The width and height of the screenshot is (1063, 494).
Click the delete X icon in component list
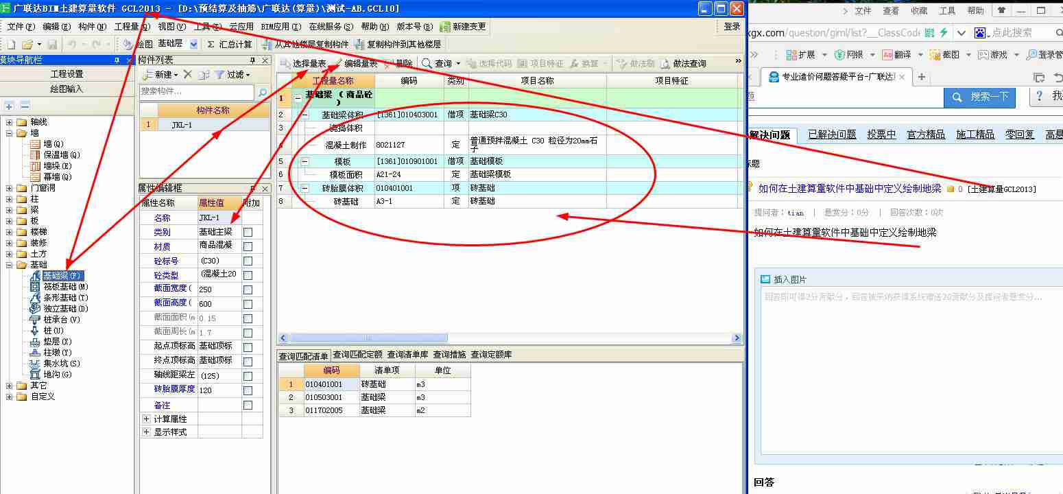(187, 74)
